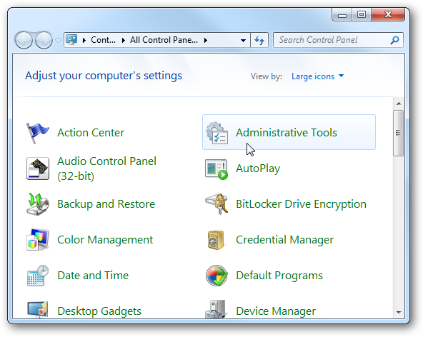The image size is (423, 337).
Task: Open the Backup and Restore icon
Action: 38,204
